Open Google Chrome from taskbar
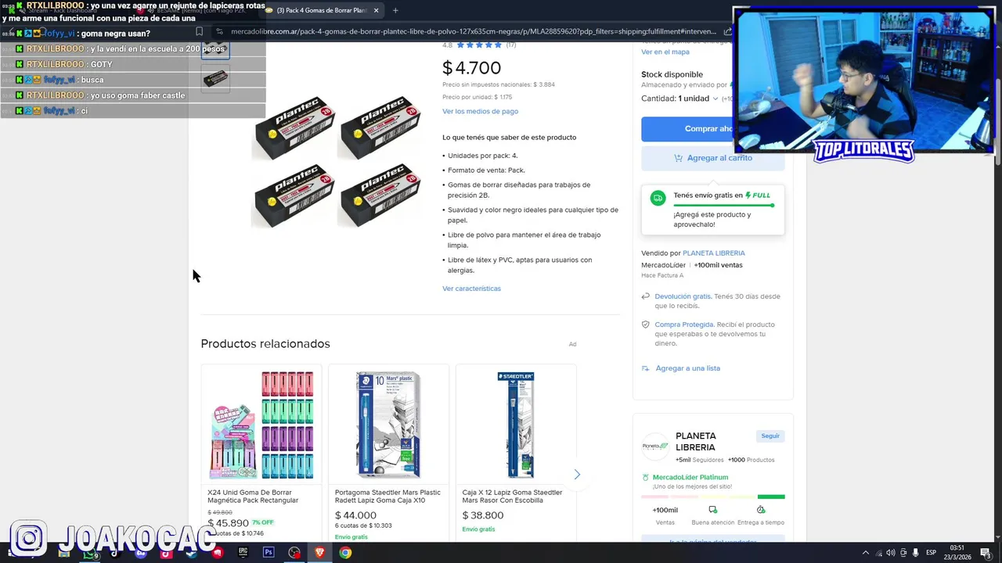 tap(345, 552)
